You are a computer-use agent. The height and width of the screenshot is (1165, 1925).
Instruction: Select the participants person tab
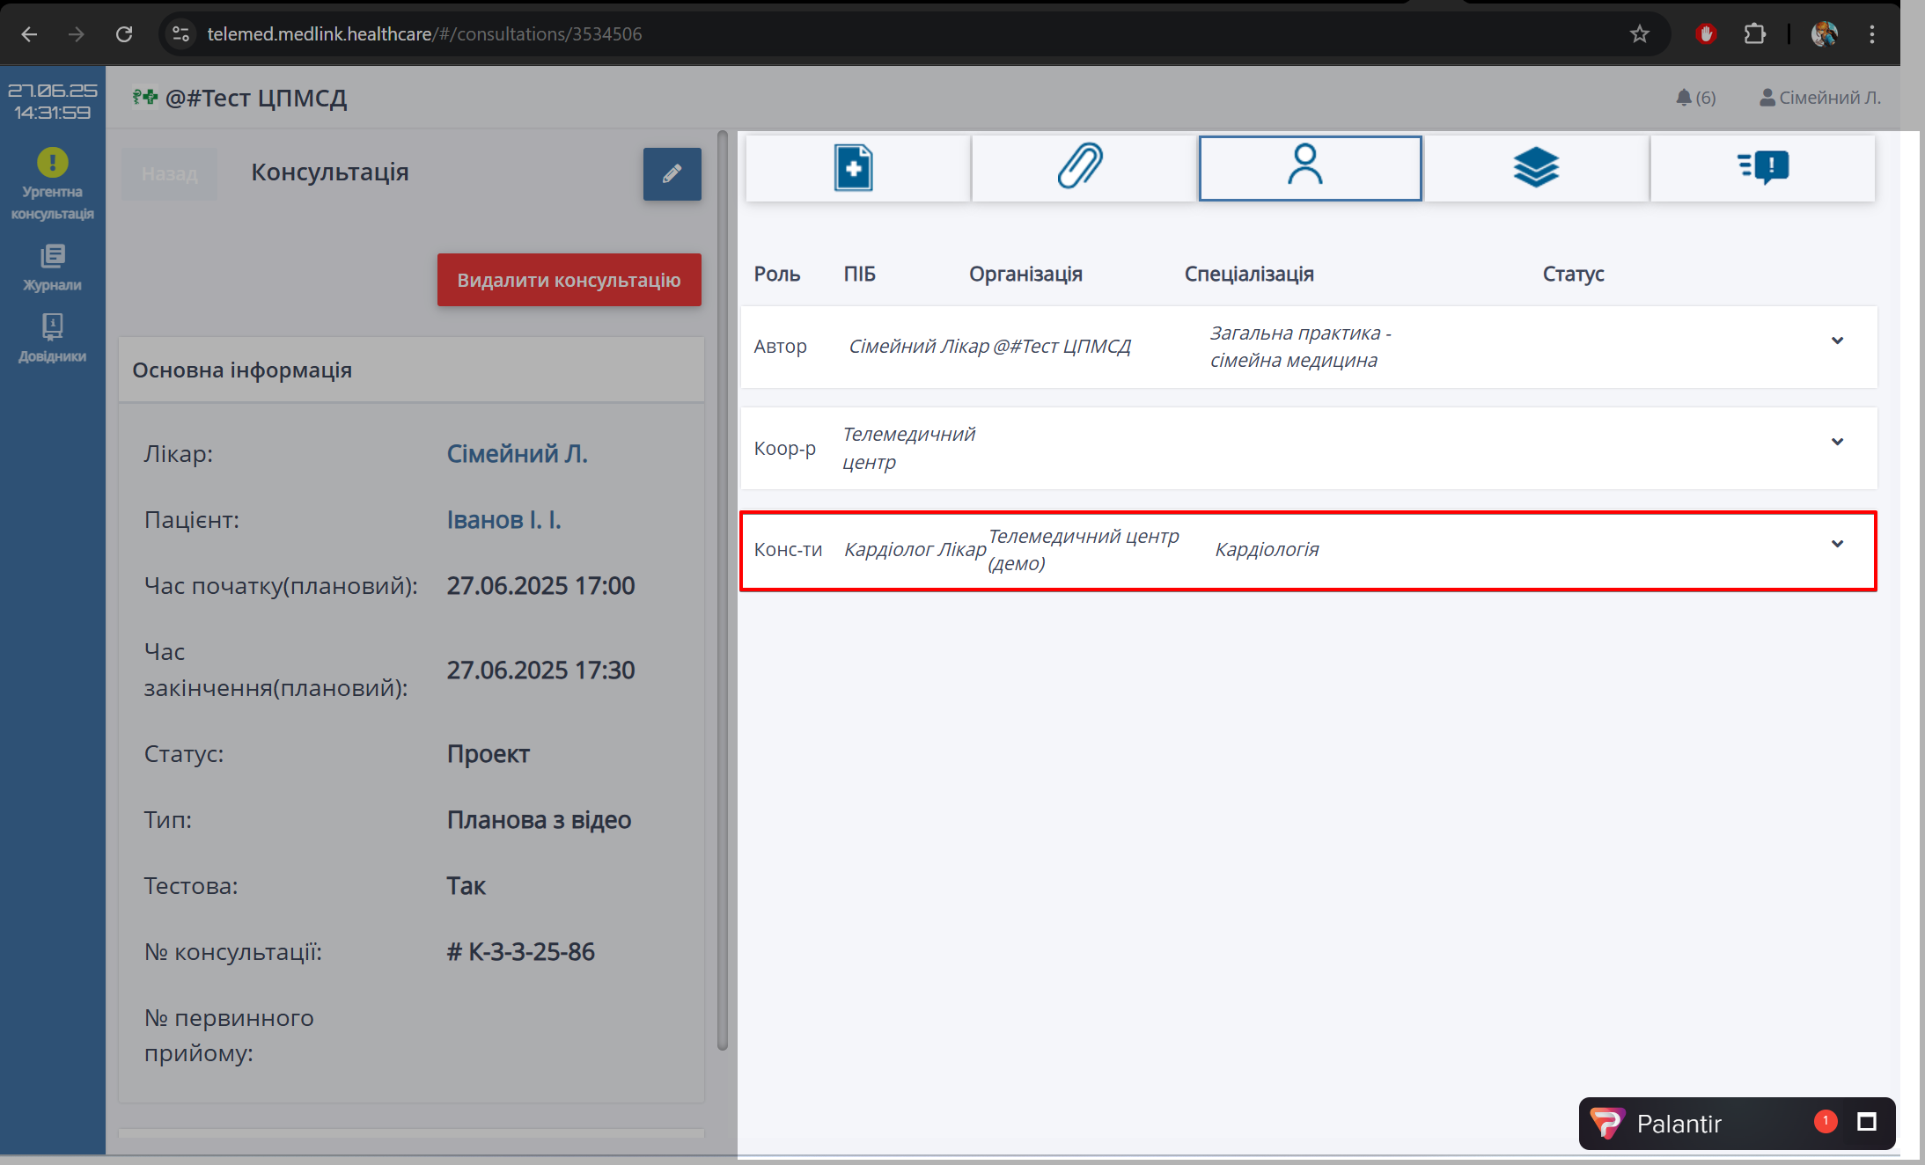1309,168
